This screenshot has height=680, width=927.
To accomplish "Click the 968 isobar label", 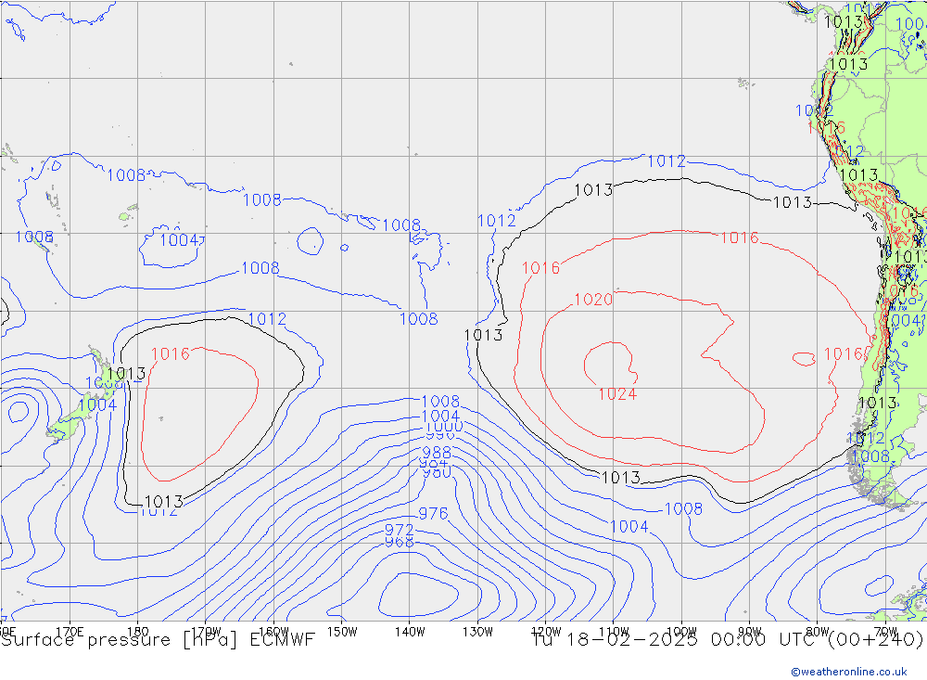I will click(400, 542).
